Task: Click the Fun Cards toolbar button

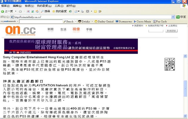Action: coord(160,21)
